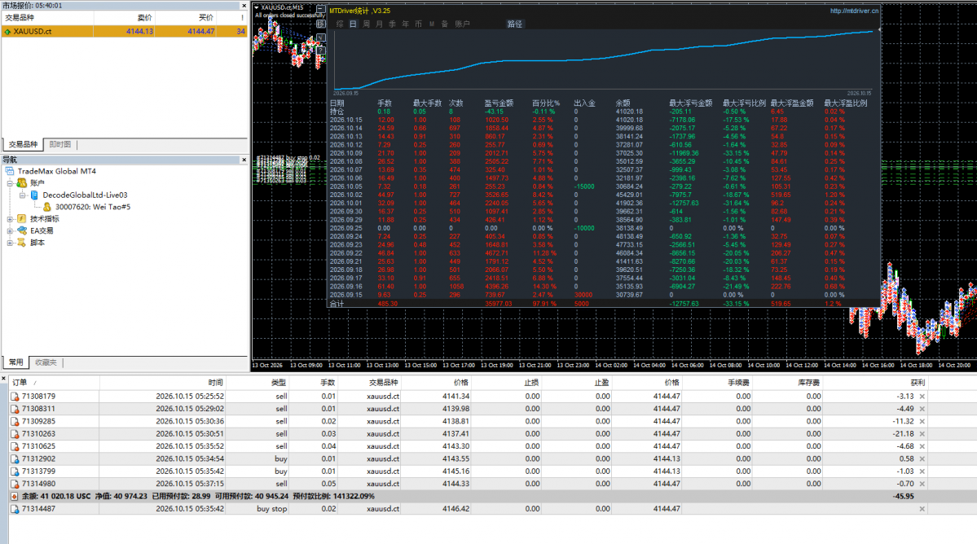The width and height of the screenshot is (977, 544).
Task: Click the 合计 totals row label
Action: 337,304
